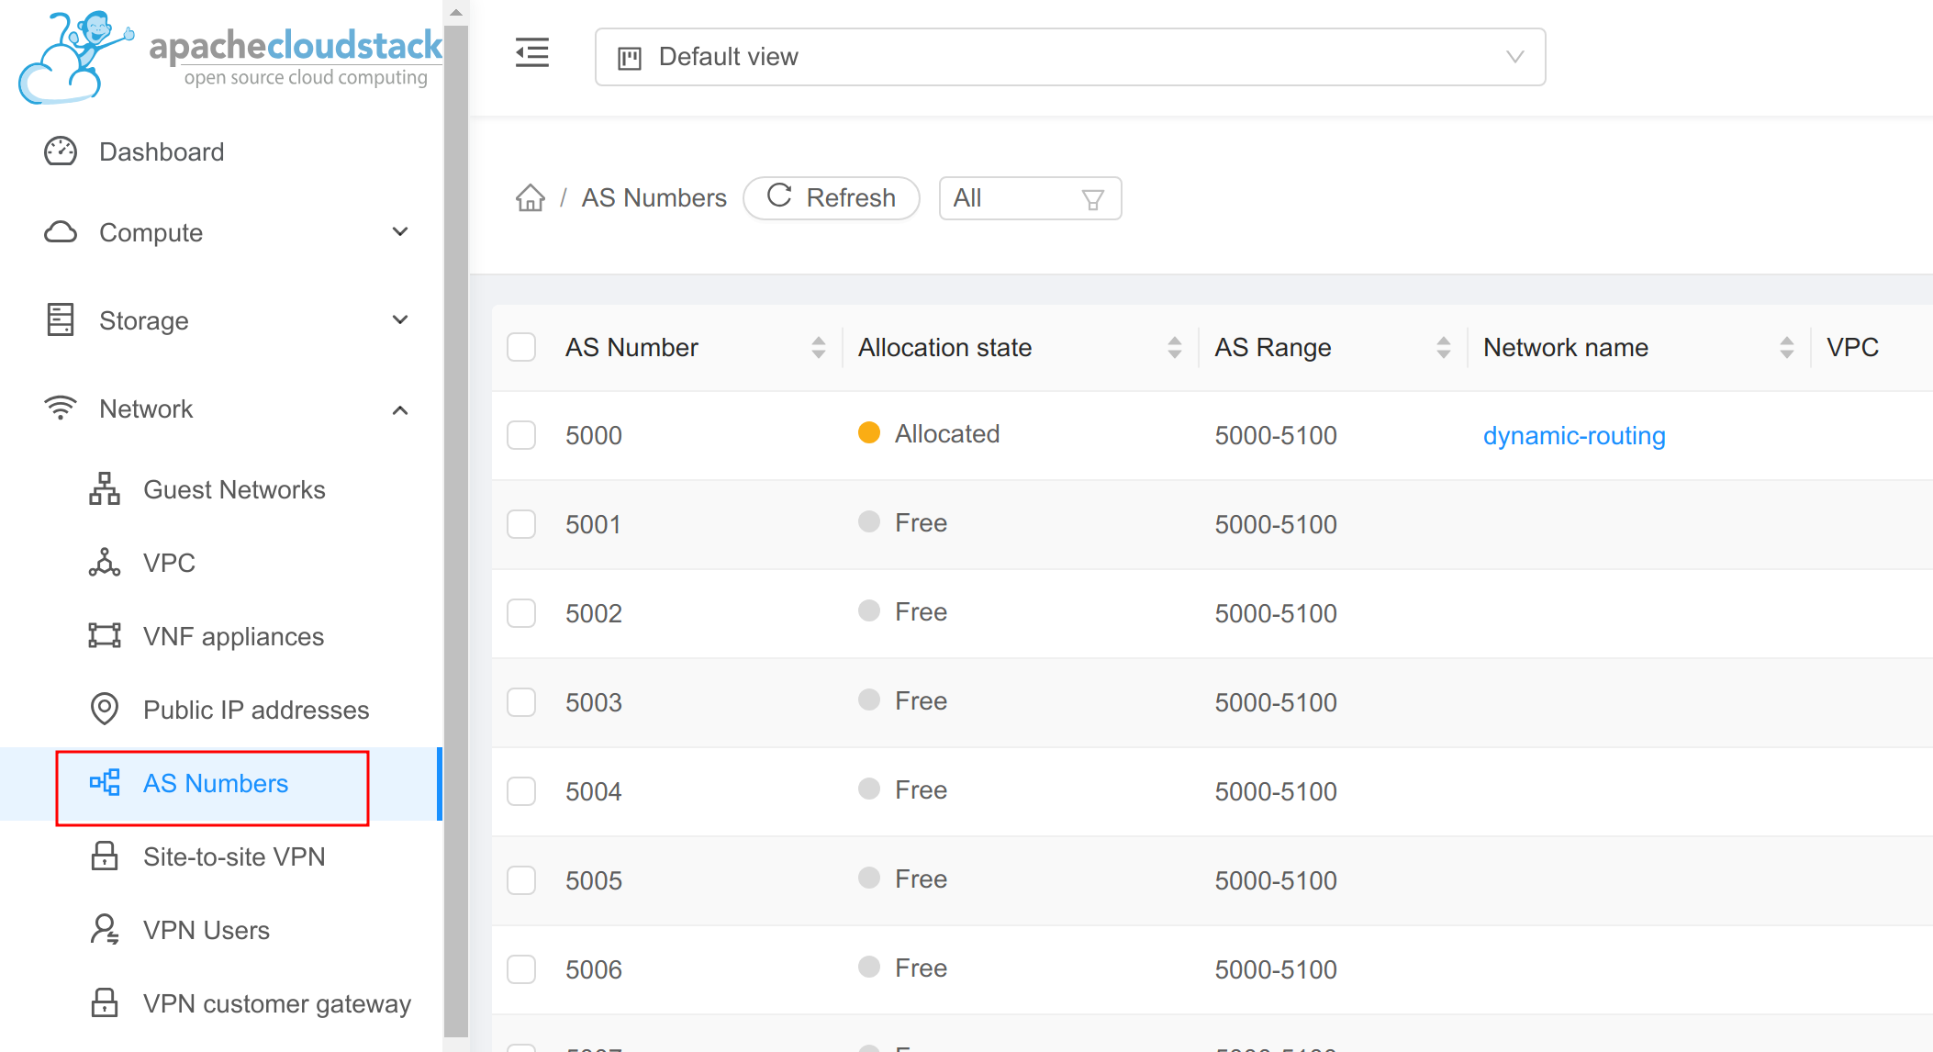Click the VNF appliances icon
1933x1052 pixels.
tap(104, 635)
